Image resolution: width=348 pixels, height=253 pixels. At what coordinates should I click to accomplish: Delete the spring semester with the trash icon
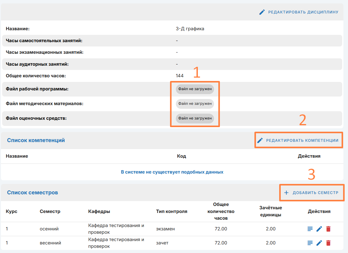[328, 243]
